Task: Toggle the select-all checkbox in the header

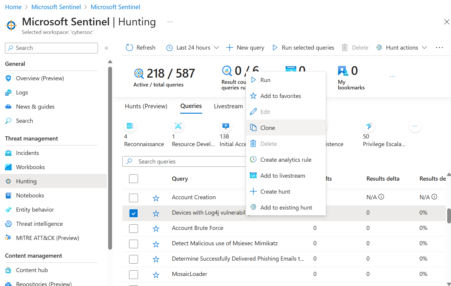Action: [x=134, y=179]
